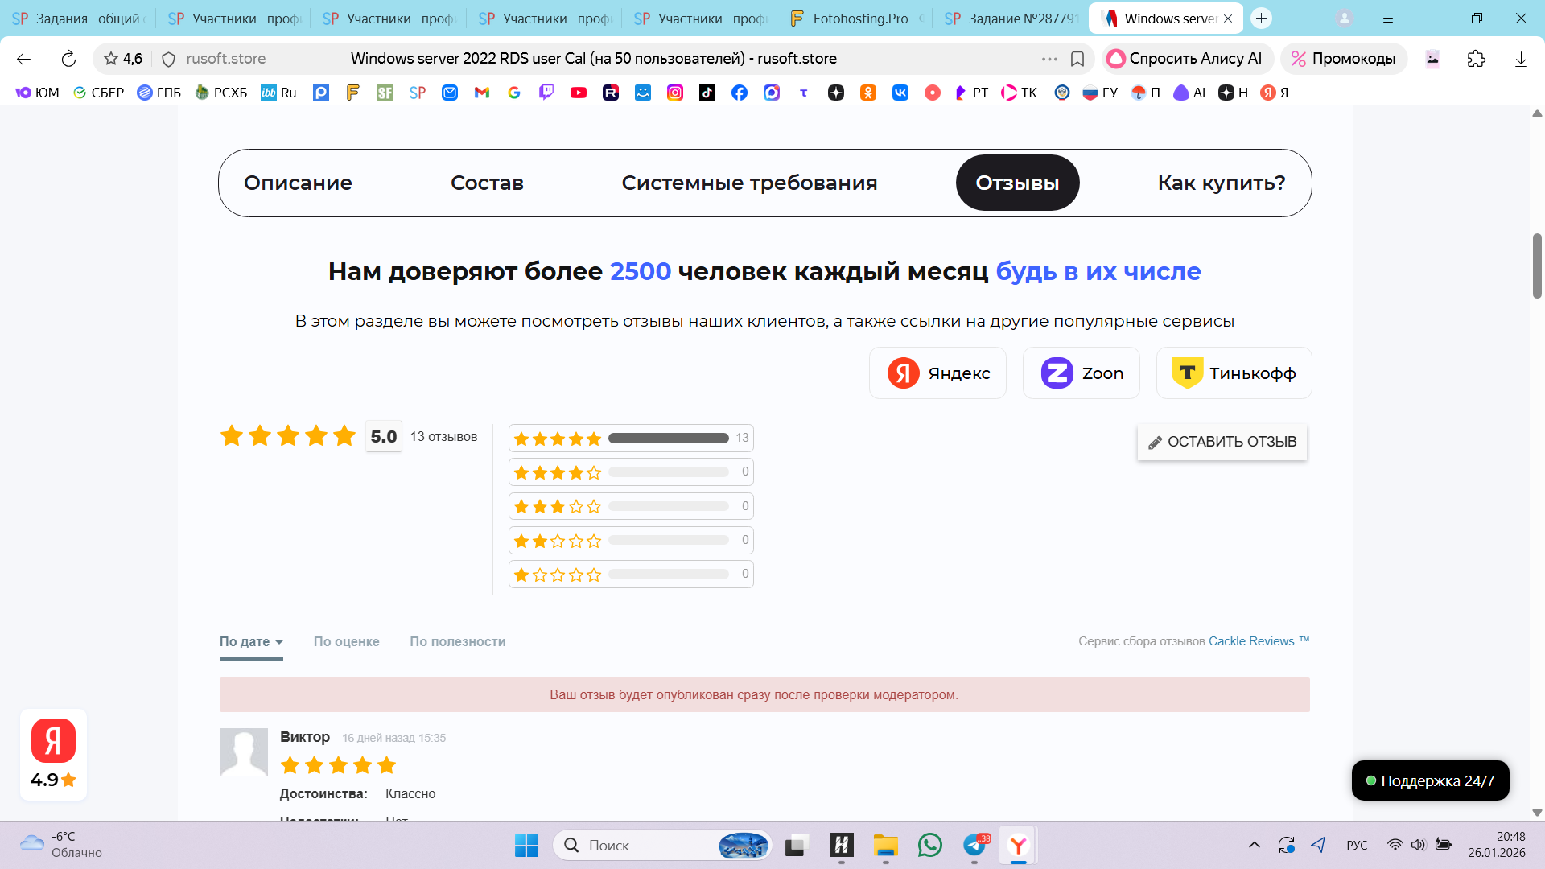Filter reviews by one-star rating row

pyautogui.click(x=631, y=575)
